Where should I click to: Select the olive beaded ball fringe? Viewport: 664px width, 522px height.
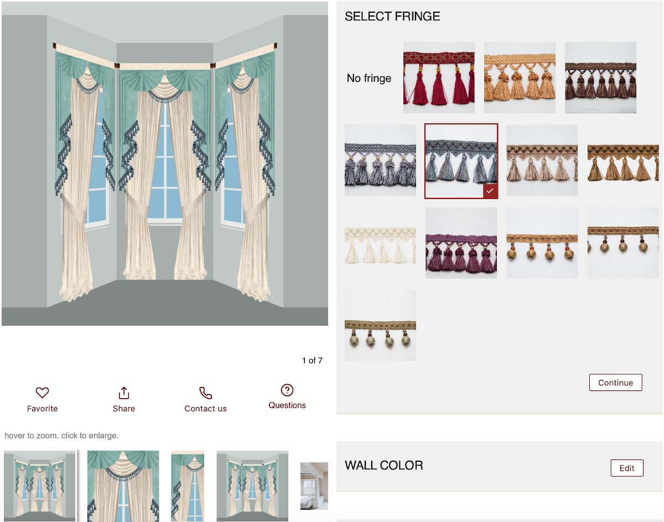click(380, 326)
